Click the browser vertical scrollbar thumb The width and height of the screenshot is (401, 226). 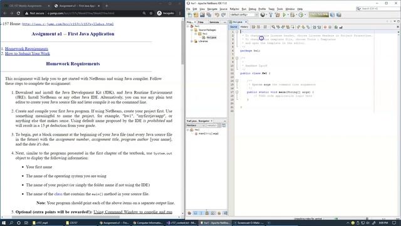(x=182, y=42)
